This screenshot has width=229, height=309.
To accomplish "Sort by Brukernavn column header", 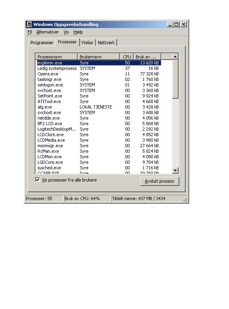I will click(99, 57).
